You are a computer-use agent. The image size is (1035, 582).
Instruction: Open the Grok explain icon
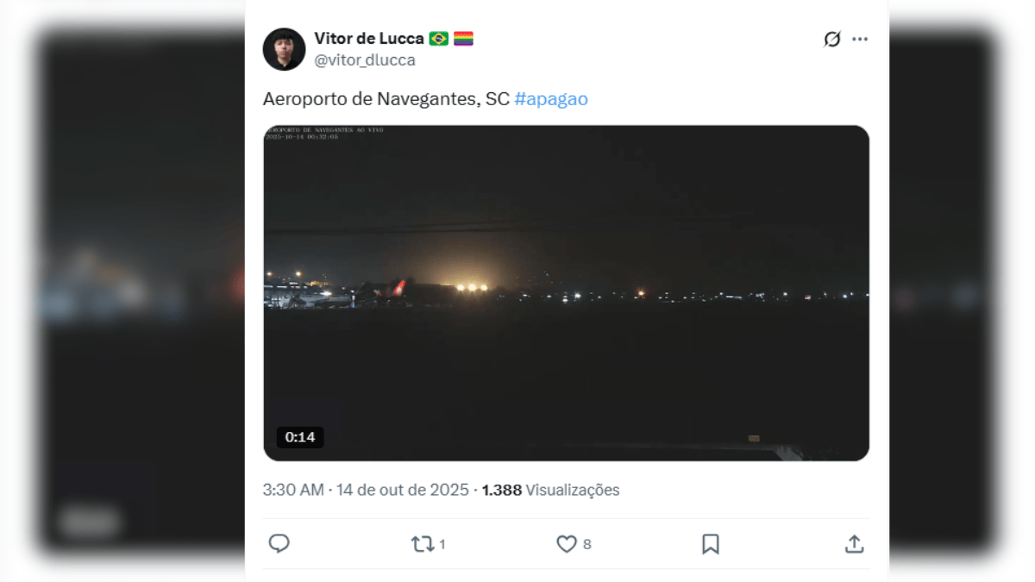coord(831,39)
